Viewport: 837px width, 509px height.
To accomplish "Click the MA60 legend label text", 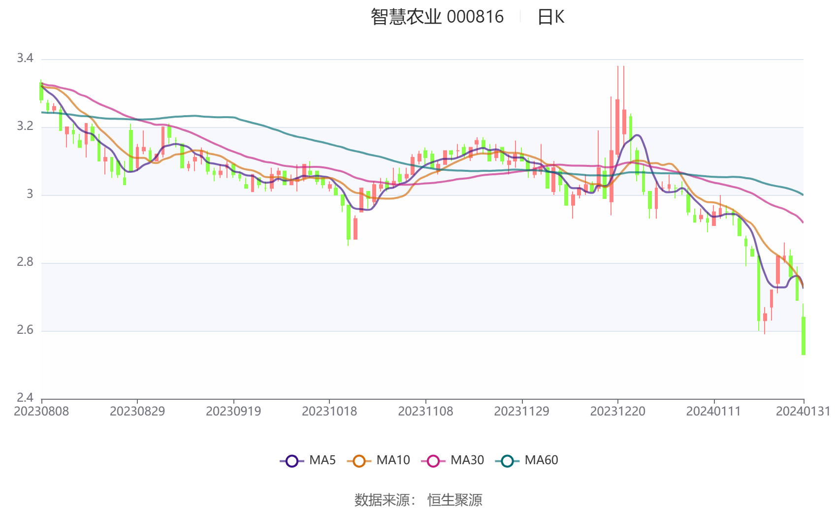I will [541, 460].
